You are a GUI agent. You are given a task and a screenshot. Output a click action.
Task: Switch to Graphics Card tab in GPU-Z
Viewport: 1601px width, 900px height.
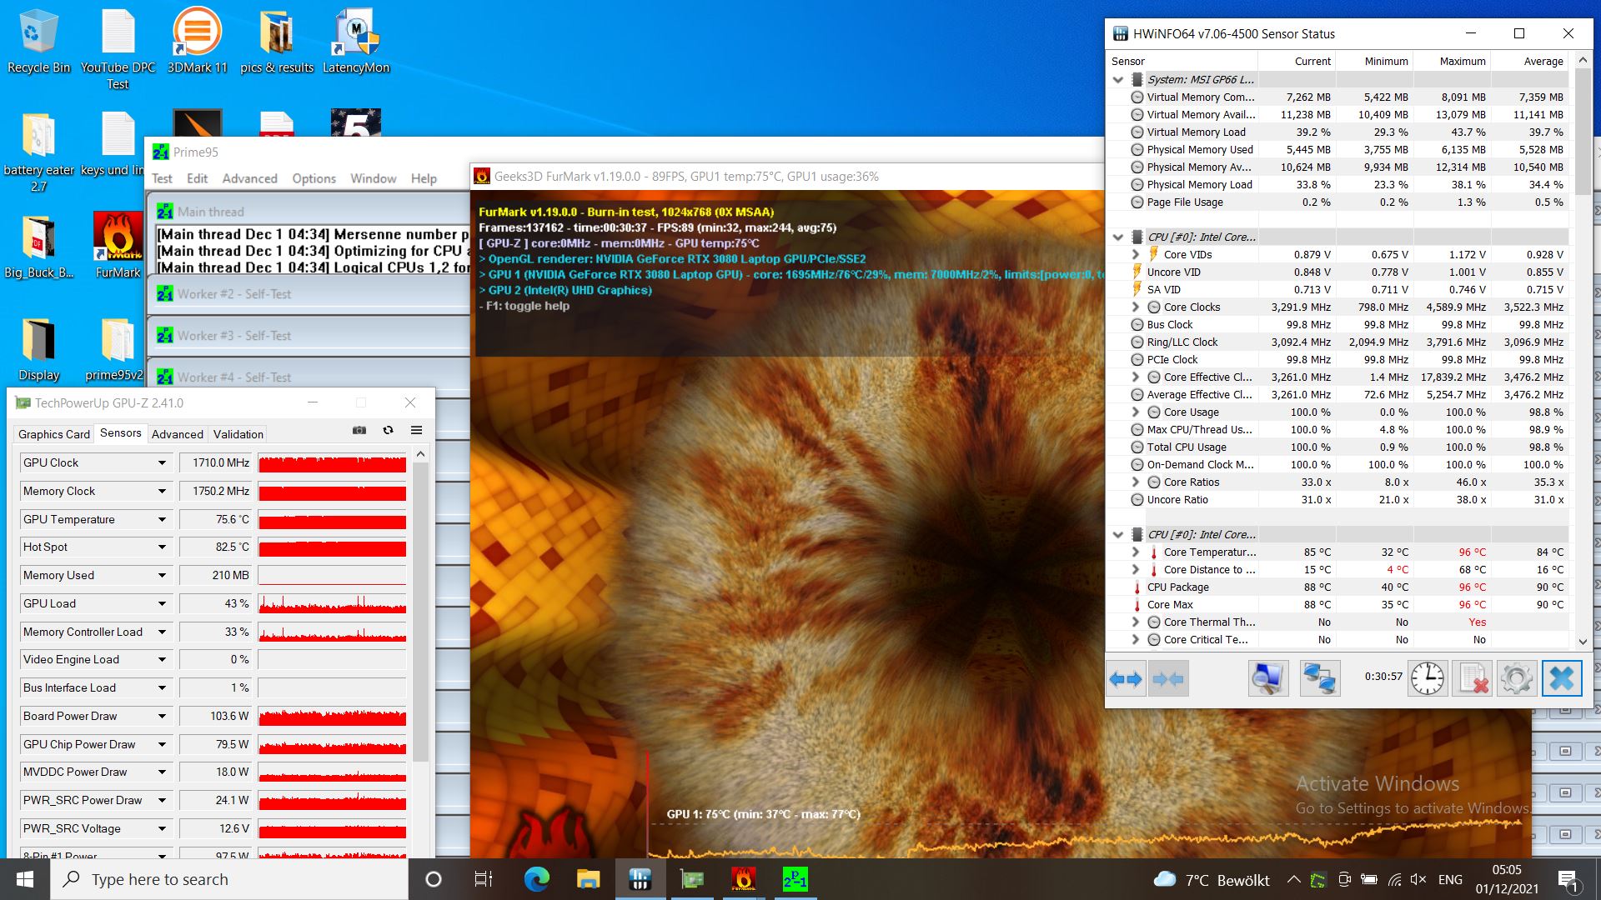54,434
